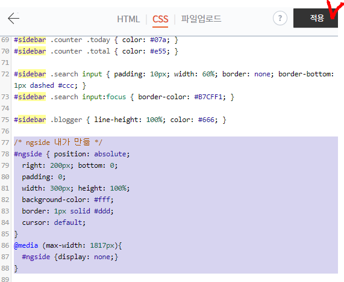Click the 'cursor: default;' line
Viewport: 344px width, 282px height.
54,222
